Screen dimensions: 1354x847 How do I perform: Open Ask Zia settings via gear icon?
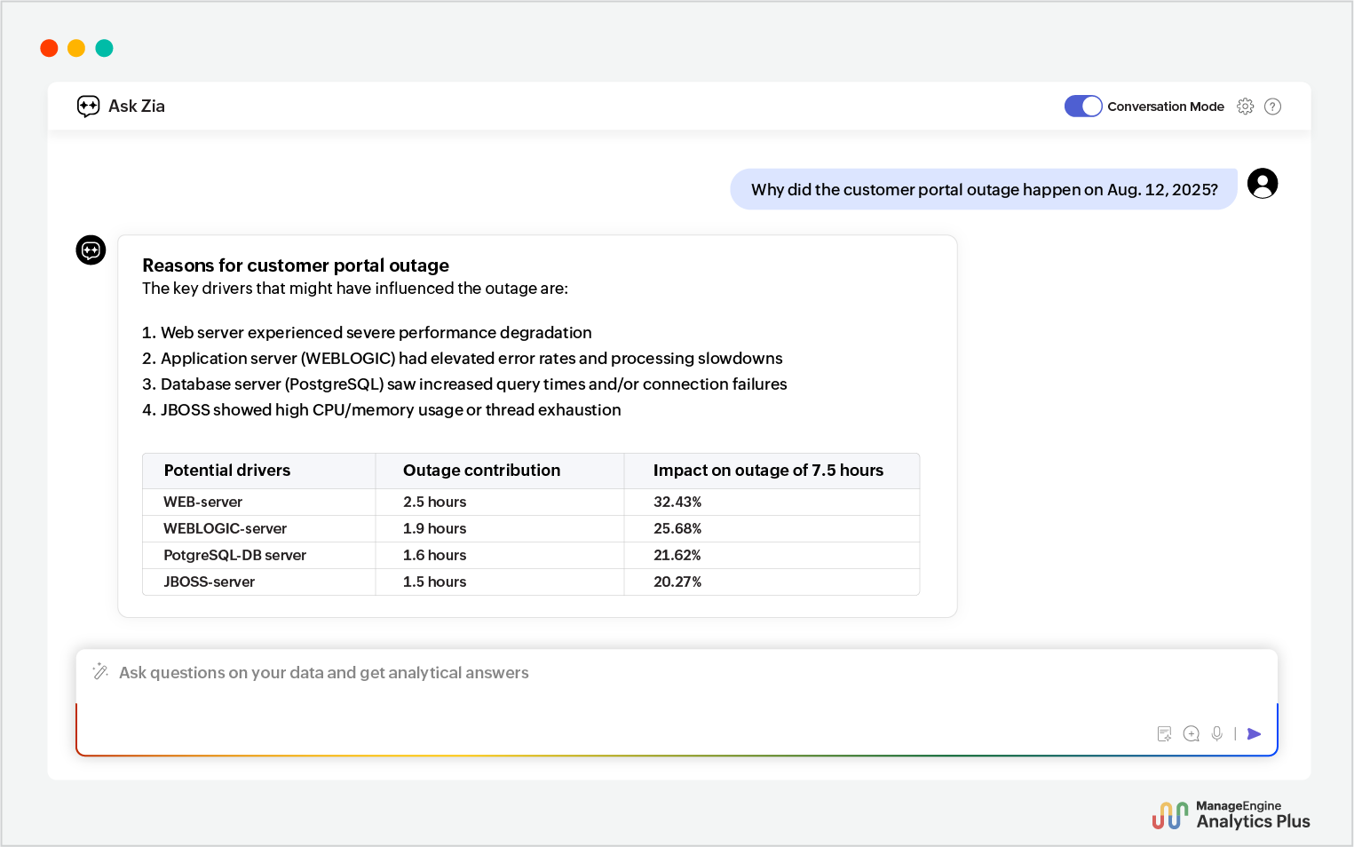coord(1246,106)
